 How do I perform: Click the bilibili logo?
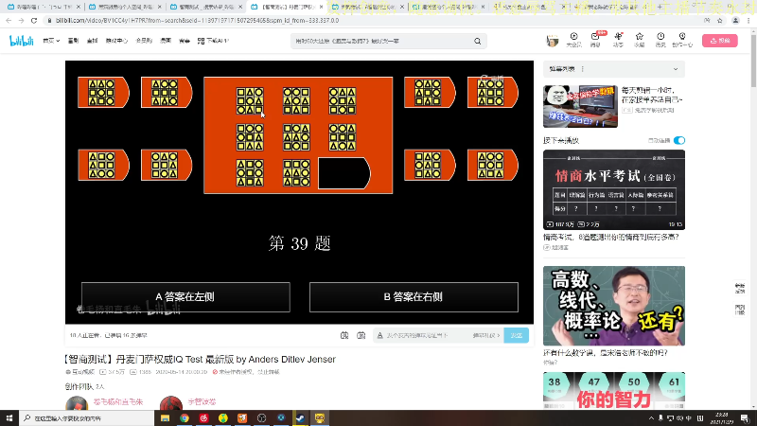pyautogui.click(x=22, y=41)
